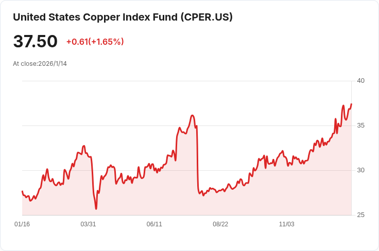Click the chart's latest peak at right end
The width and height of the screenshot is (379, 251).
351,104
